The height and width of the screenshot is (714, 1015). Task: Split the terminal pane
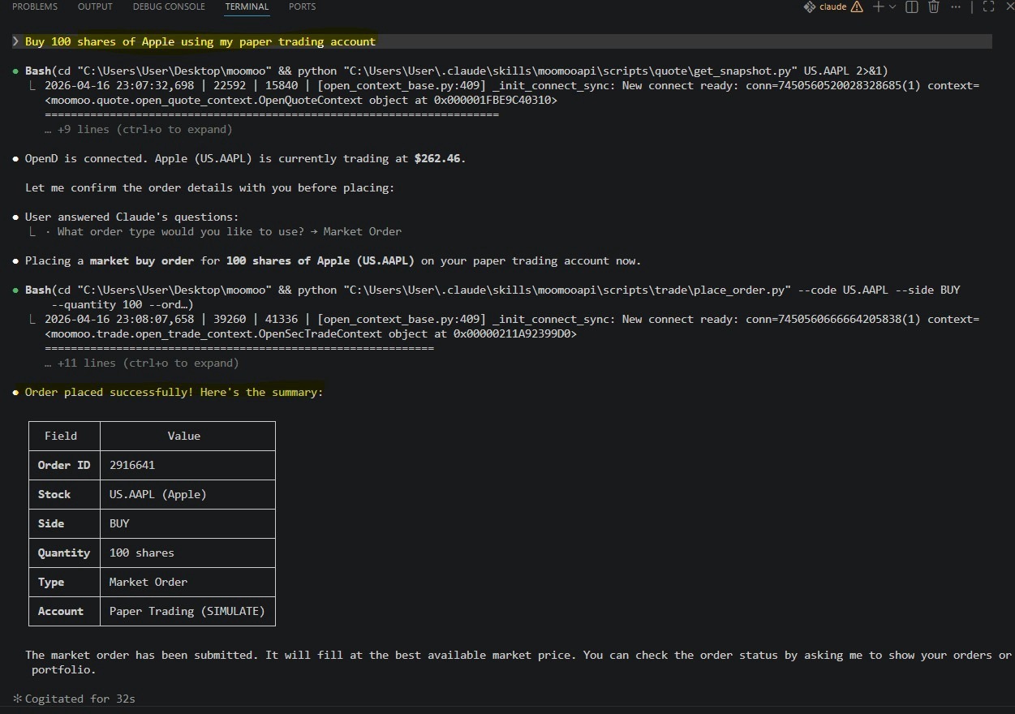click(x=912, y=6)
